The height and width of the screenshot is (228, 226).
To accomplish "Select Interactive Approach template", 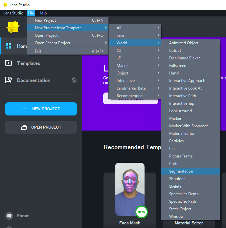I will click(191, 81).
